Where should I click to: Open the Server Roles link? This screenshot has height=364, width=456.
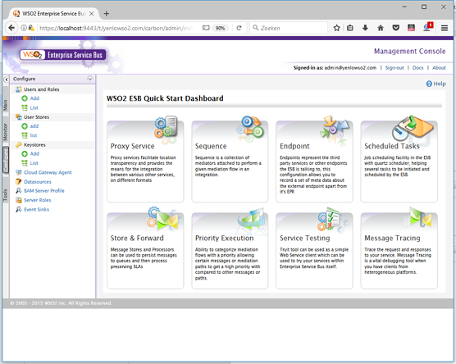(37, 200)
